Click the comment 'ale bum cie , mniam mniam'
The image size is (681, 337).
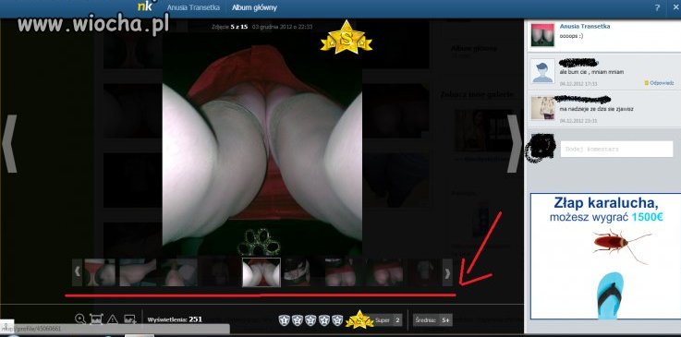click(x=591, y=72)
